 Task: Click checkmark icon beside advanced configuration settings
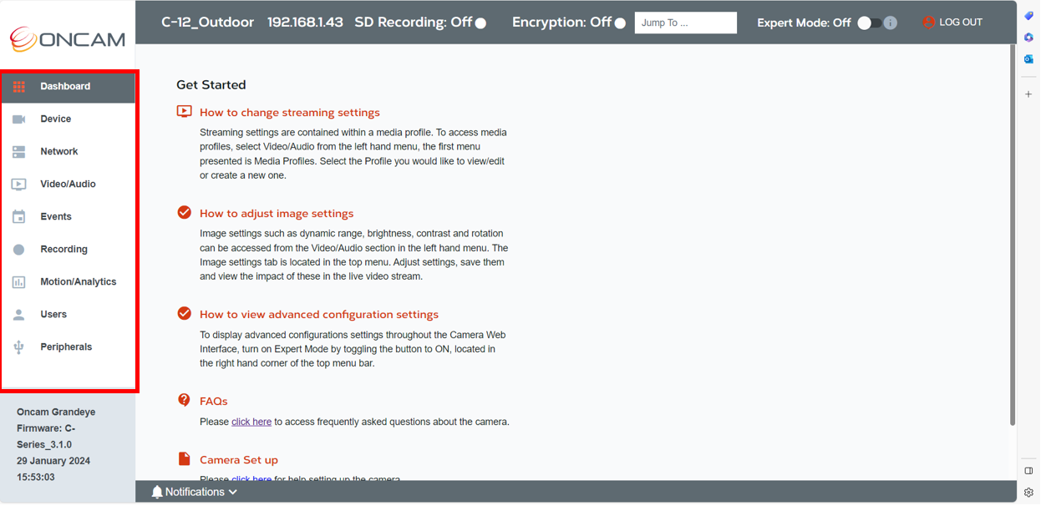[x=185, y=314]
